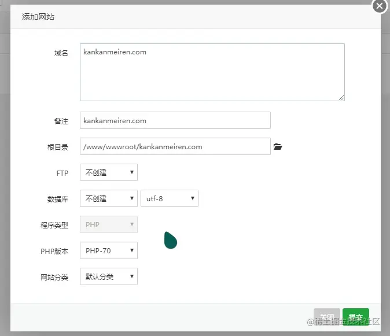Open the 网站分类 默认分类 dropdown

[x=109, y=276]
